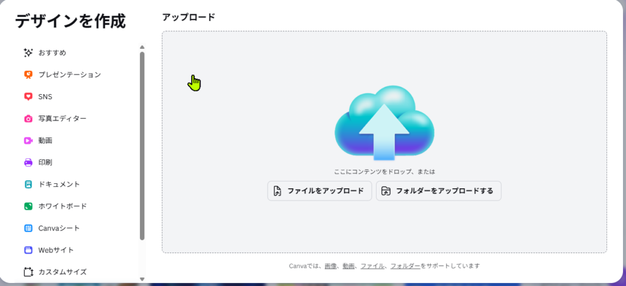Open the 動画 supported-format link

[348, 266]
